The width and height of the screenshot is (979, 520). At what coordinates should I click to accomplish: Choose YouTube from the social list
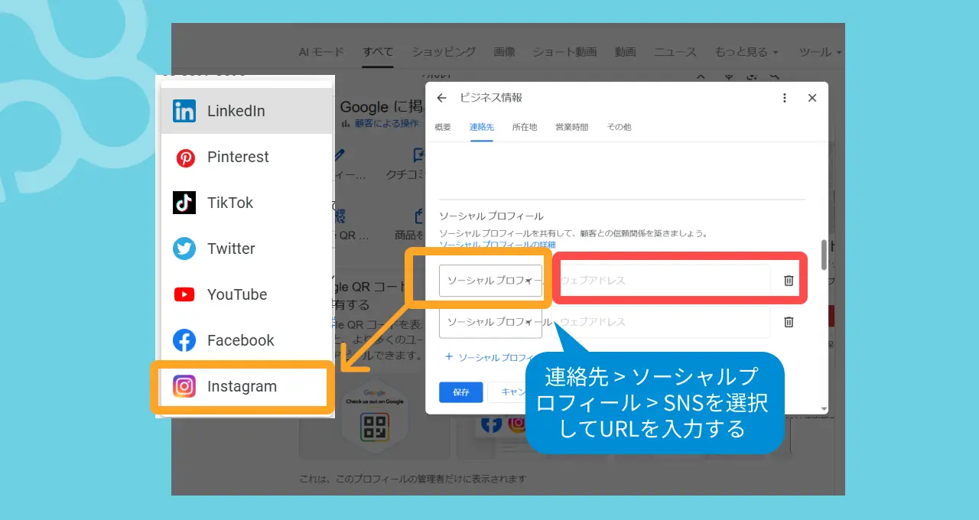click(x=236, y=294)
